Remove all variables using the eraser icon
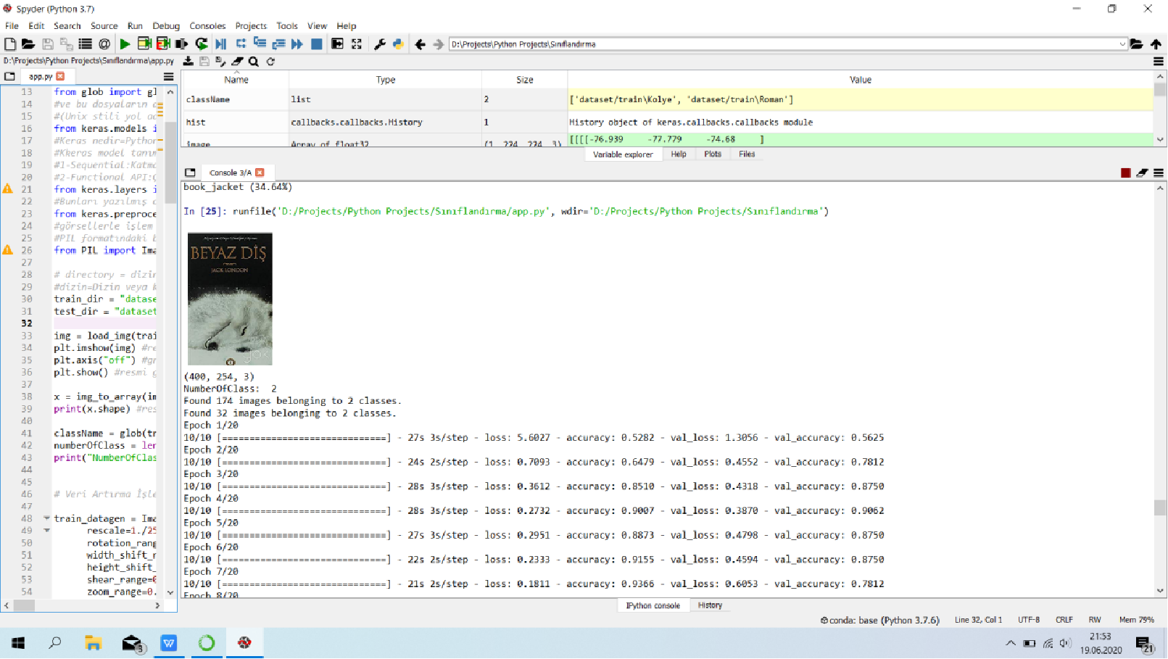The image size is (1168, 659). [x=237, y=62]
